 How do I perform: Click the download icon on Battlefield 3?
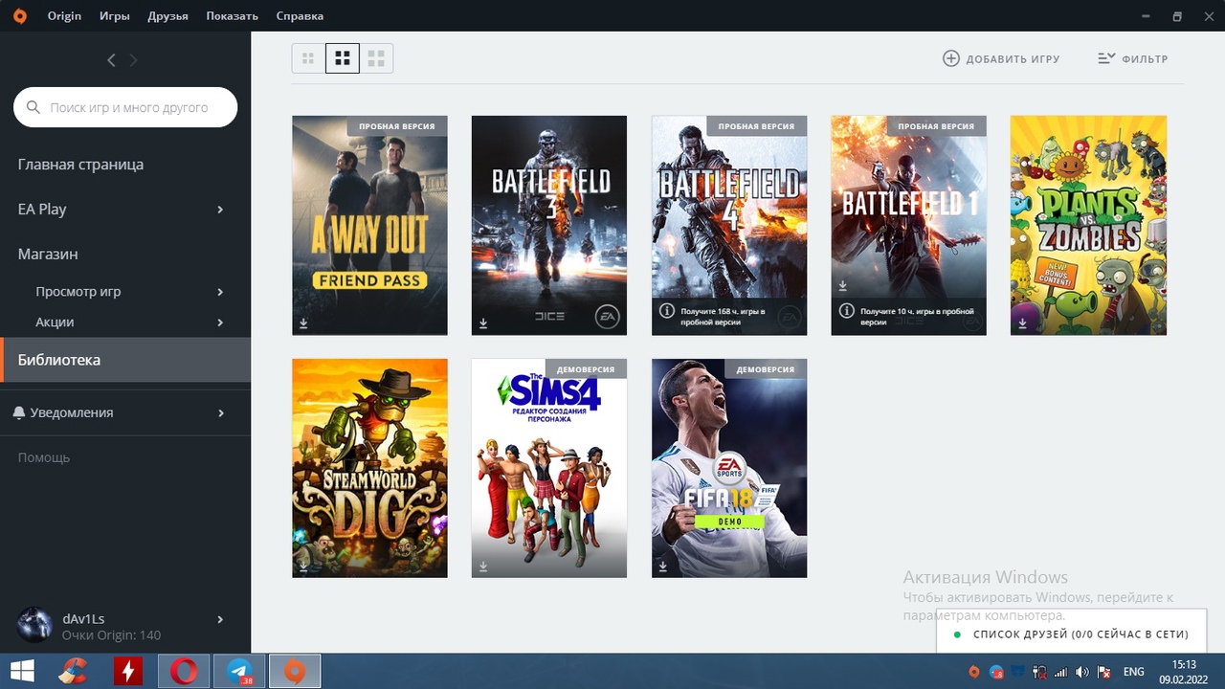tap(483, 323)
